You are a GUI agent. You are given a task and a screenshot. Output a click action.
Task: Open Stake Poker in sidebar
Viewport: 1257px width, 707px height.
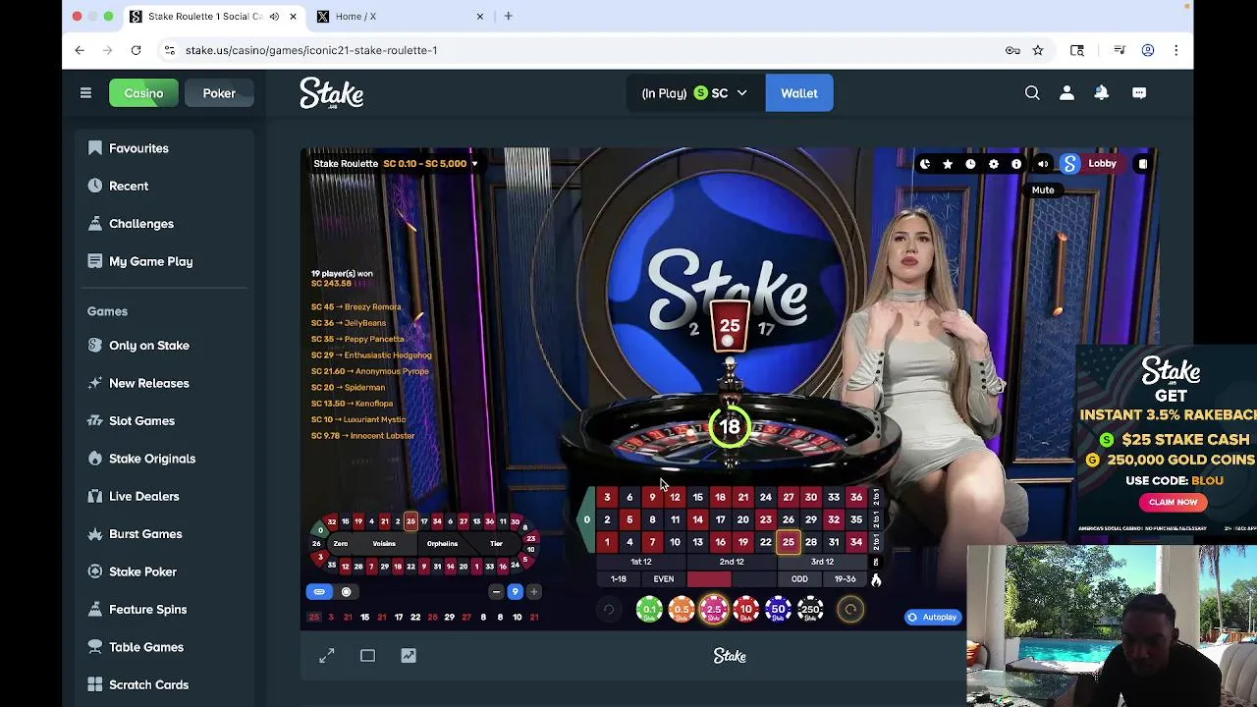click(x=142, y=571)
